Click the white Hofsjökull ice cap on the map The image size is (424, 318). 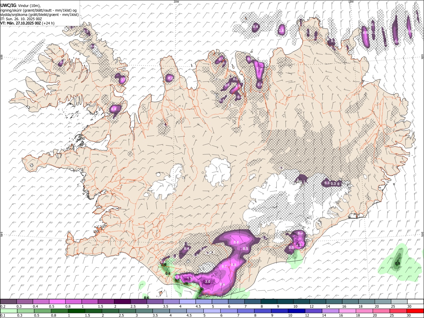[218, 172]
